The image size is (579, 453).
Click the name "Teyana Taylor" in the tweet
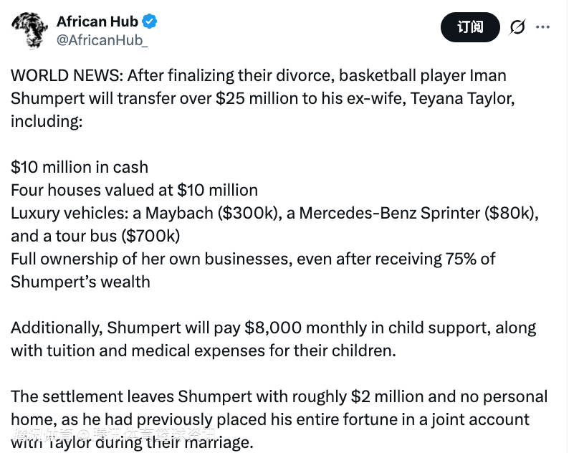pyautogui.click(x=461, y=98)
